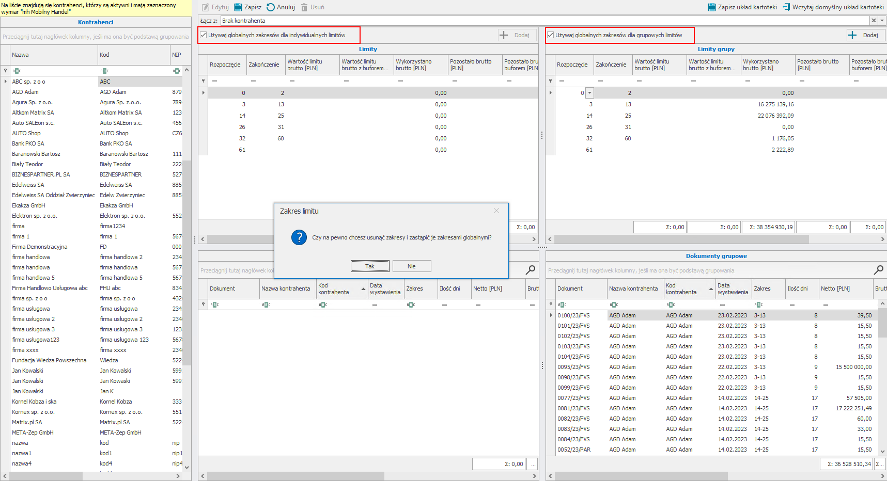Click Dodaj in Limity grupy panel

866,35
